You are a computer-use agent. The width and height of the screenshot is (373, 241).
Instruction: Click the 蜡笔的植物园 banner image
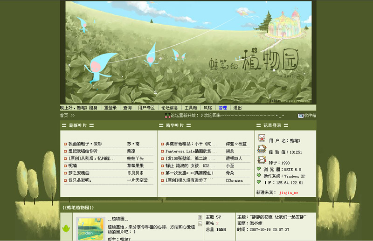[x=188, y=52]
